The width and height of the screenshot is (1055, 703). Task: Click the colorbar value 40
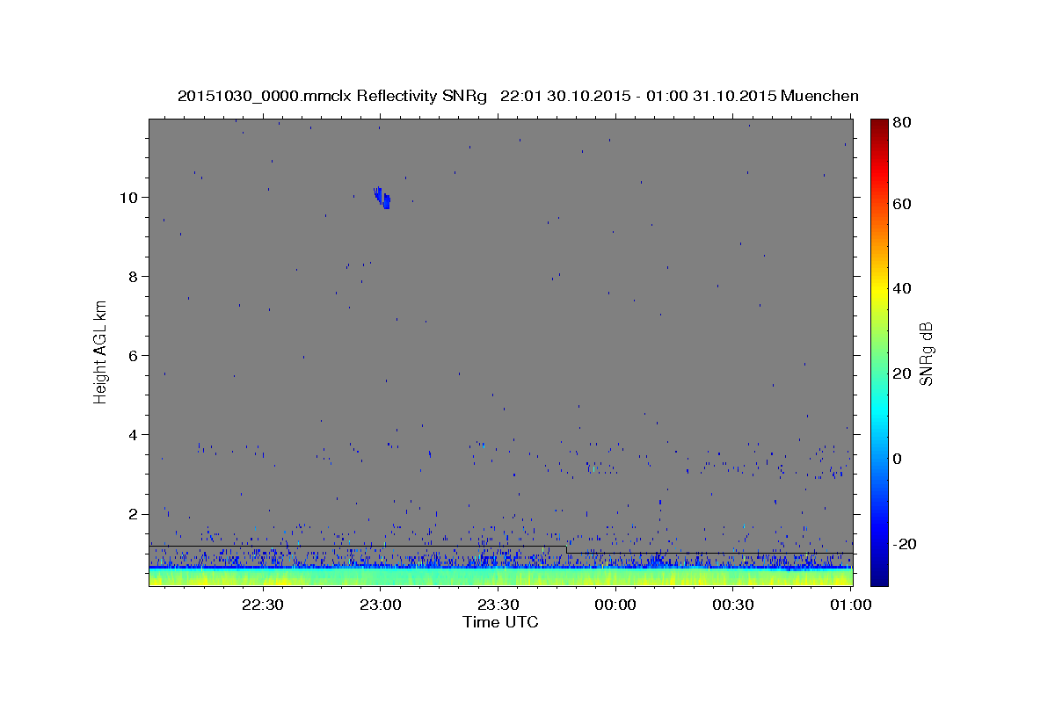(901, 288)
